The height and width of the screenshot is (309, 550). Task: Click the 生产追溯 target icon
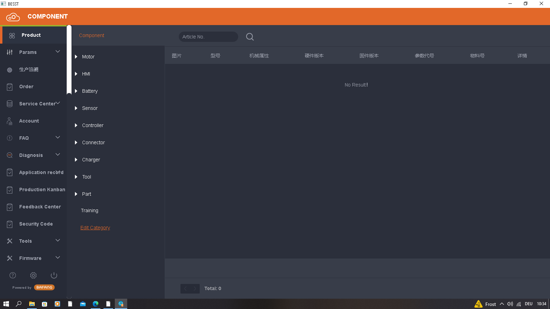point(10,70)
